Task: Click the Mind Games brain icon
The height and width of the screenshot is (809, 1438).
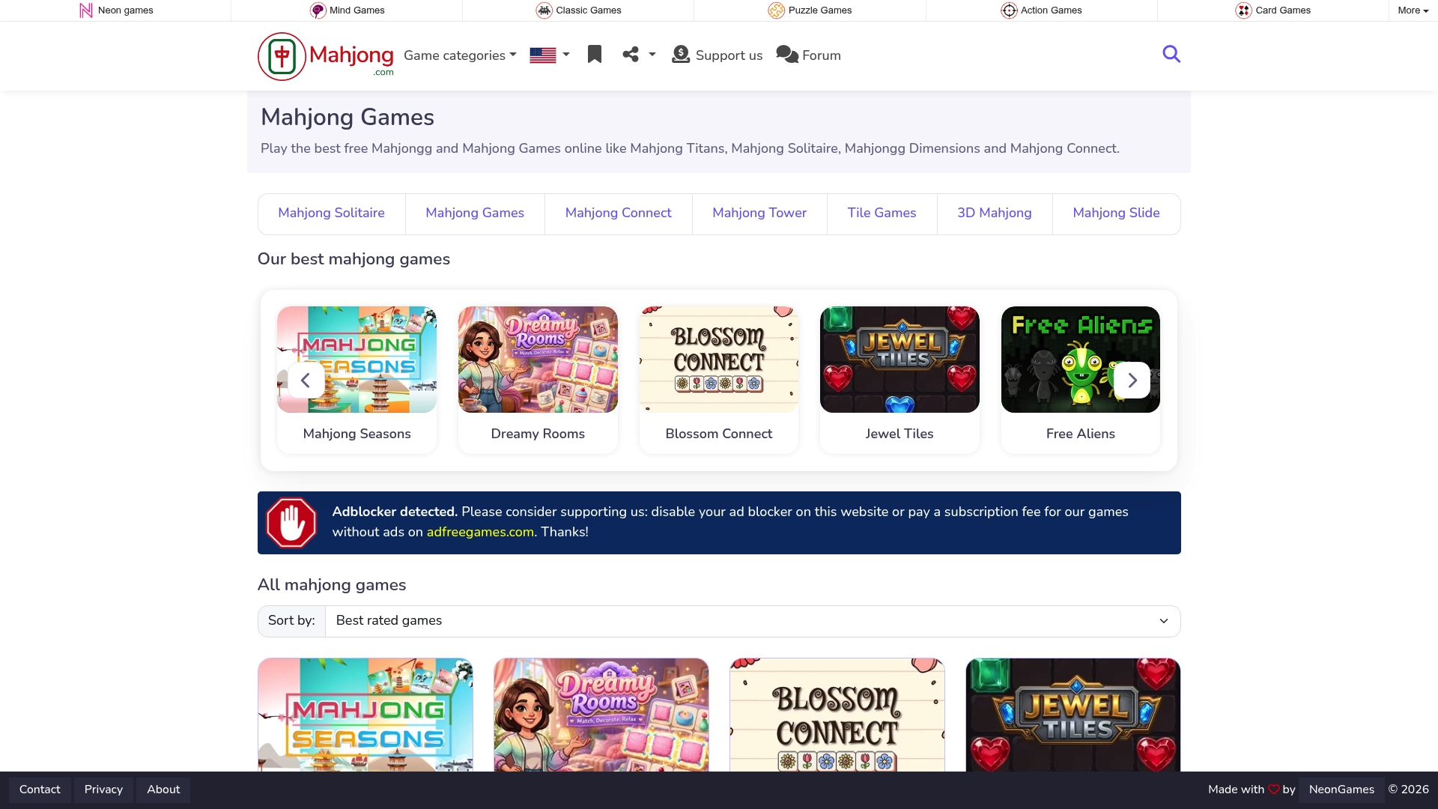Action: [318, 10]
